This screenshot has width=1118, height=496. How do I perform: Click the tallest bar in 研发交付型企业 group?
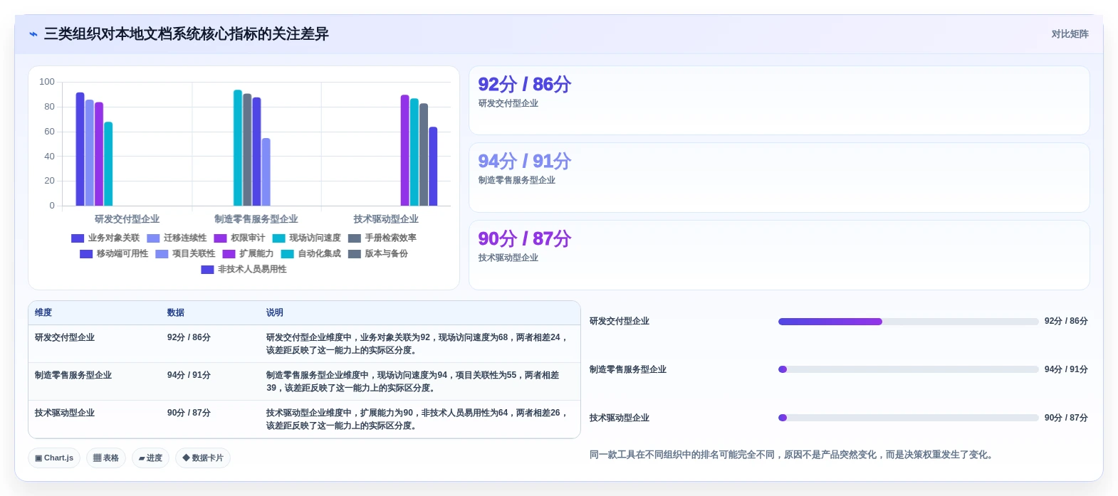pos(80,149)
